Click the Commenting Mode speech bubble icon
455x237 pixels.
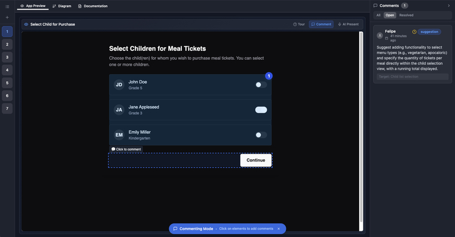click(175, 229)
